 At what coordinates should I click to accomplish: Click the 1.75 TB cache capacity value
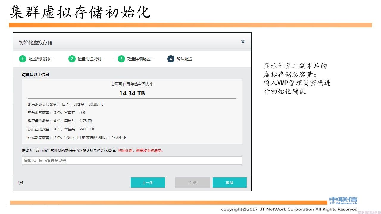pyautogui.click(x=86, y=121)
